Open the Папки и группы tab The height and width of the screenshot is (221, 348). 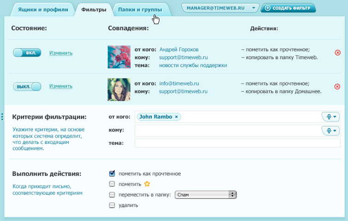coord(140,10)
